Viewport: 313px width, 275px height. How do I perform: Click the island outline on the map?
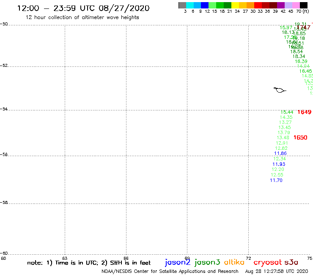click(280, 90)
